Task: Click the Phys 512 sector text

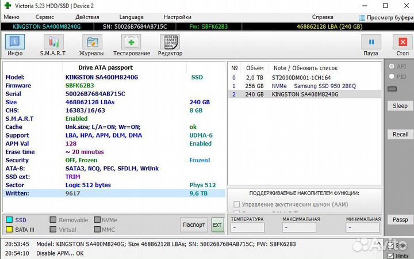Action: click(202, 185)
